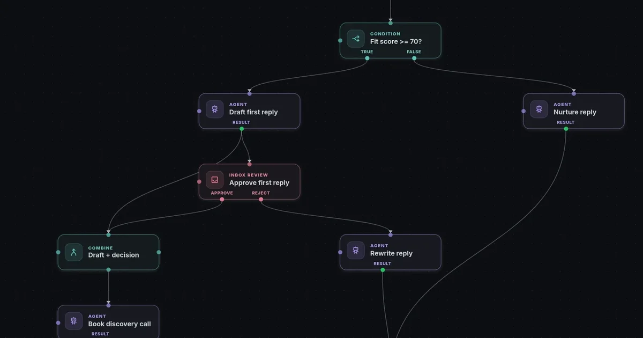Select the 'Book discovery call' node title

(119, 324)
